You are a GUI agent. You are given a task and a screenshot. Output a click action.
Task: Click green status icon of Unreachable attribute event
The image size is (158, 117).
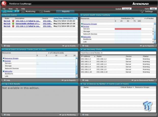(x=13, y=24)
